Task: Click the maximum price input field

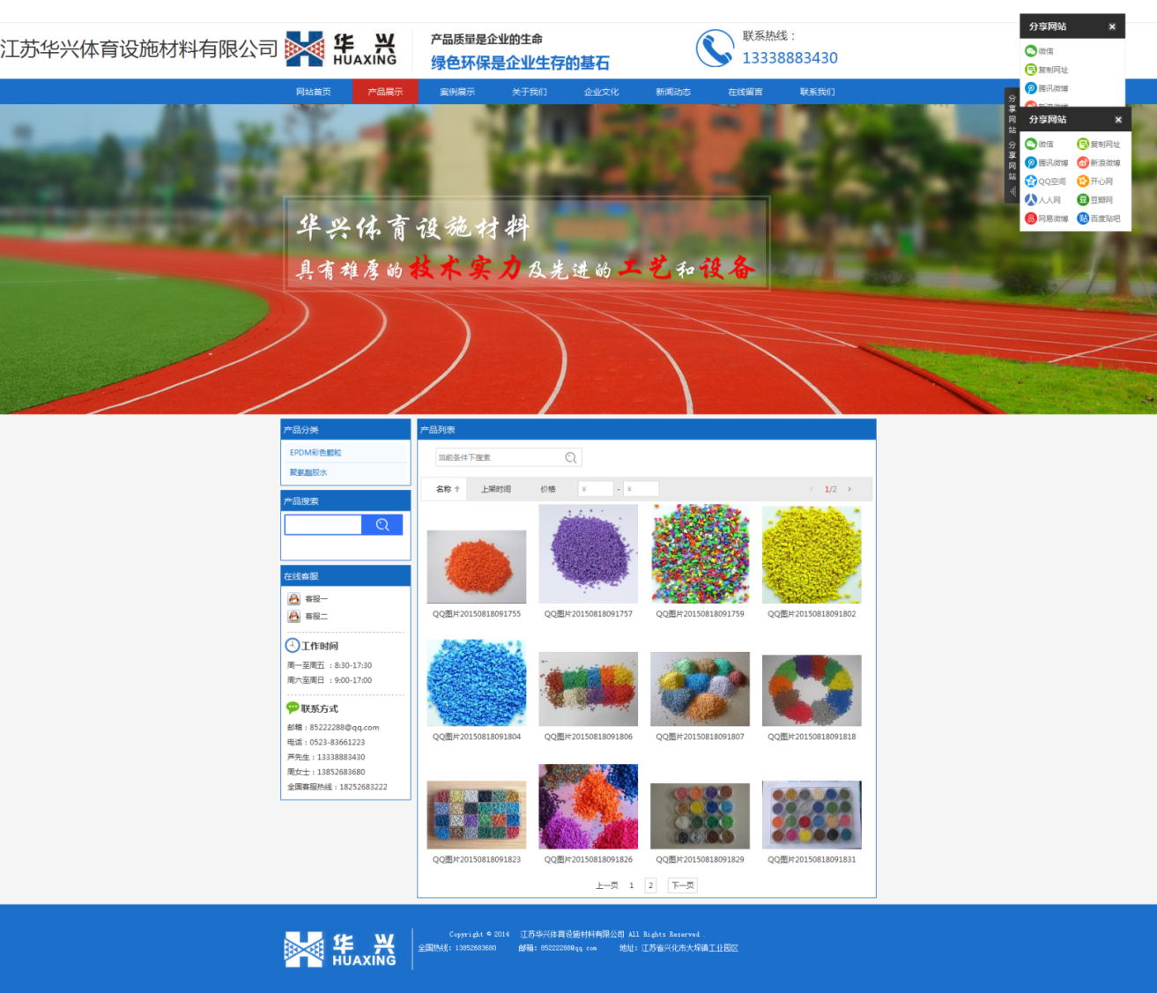Action: tap(641, 489)
